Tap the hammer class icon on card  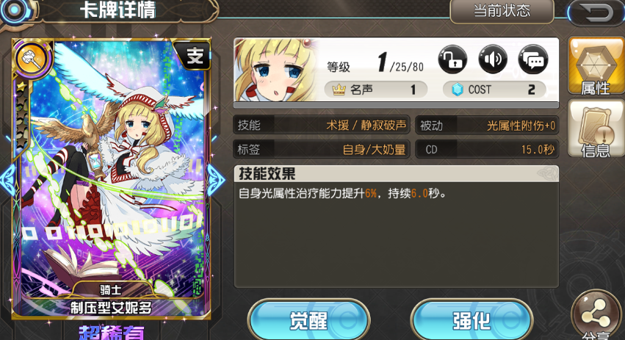(33, 59)
